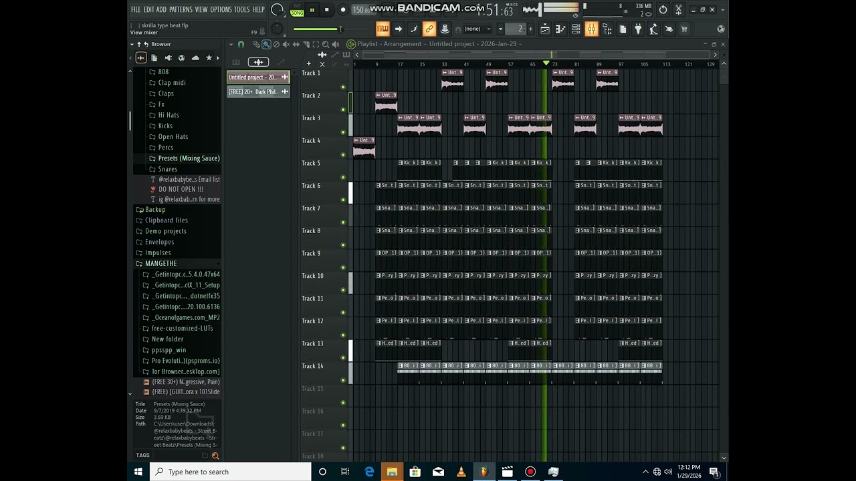
Task: Open the VIEW menu
Action: [201, 9]
